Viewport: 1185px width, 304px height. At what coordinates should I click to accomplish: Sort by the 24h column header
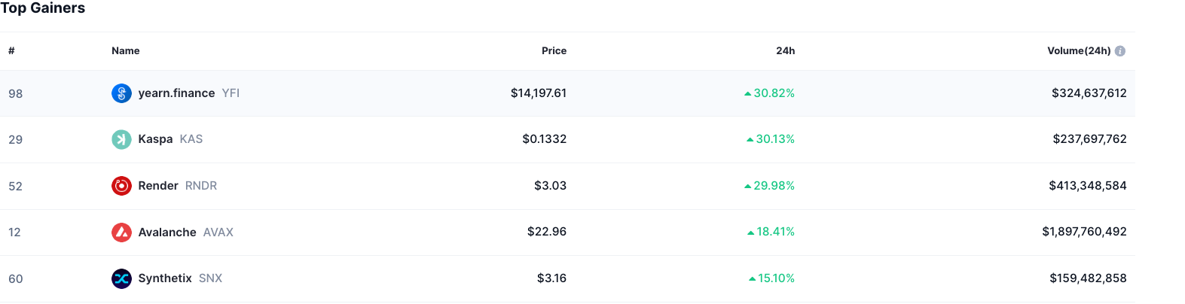click(785, 51)
